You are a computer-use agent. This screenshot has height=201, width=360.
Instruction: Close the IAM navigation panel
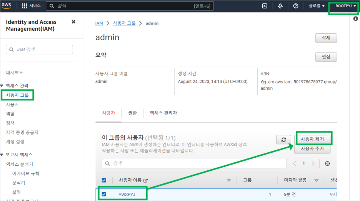coord(73,22)
